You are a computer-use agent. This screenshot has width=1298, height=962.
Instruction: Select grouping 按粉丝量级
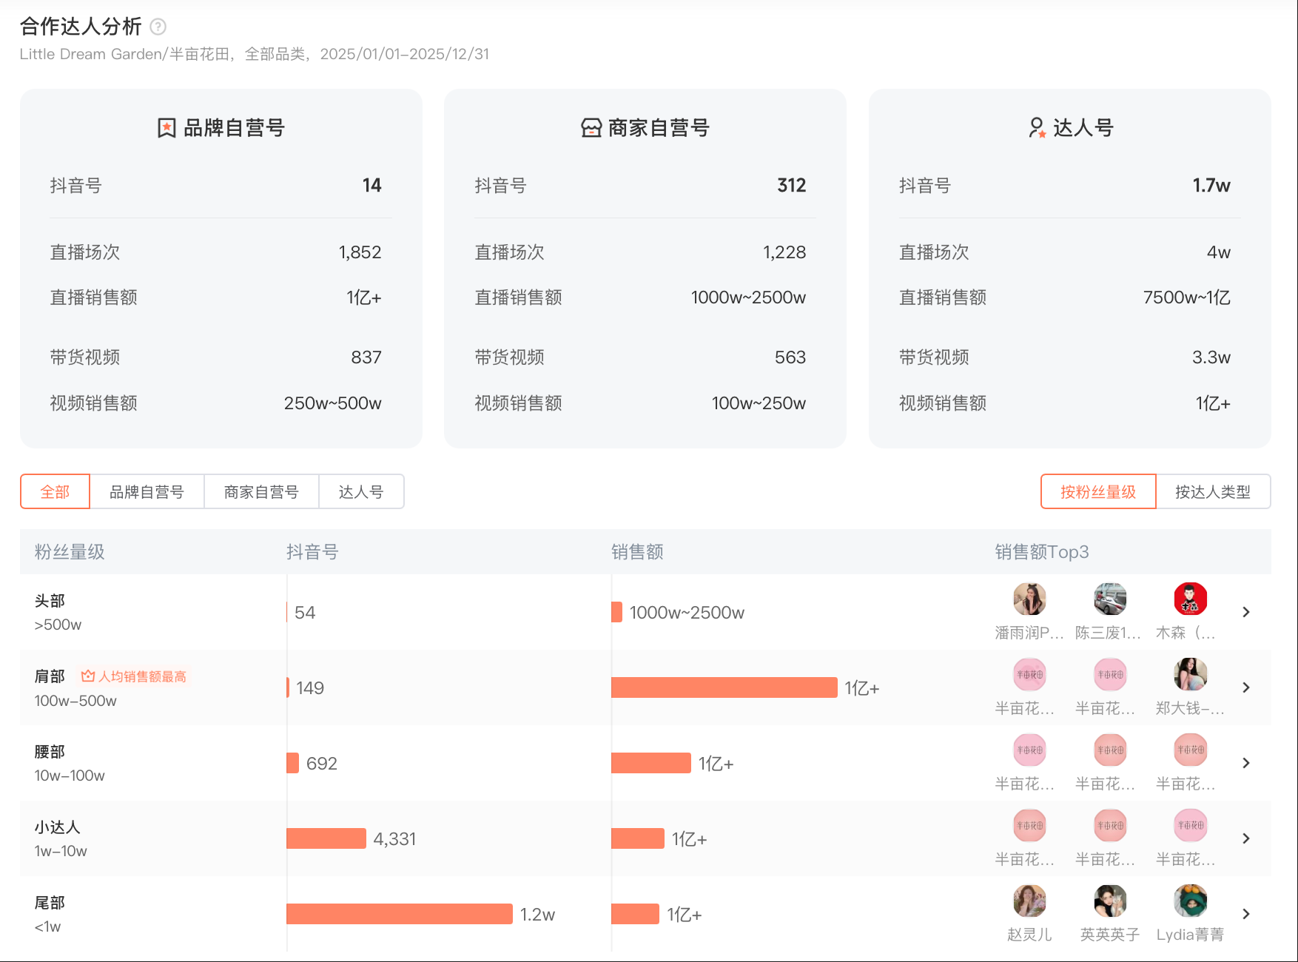(1097, 491)
